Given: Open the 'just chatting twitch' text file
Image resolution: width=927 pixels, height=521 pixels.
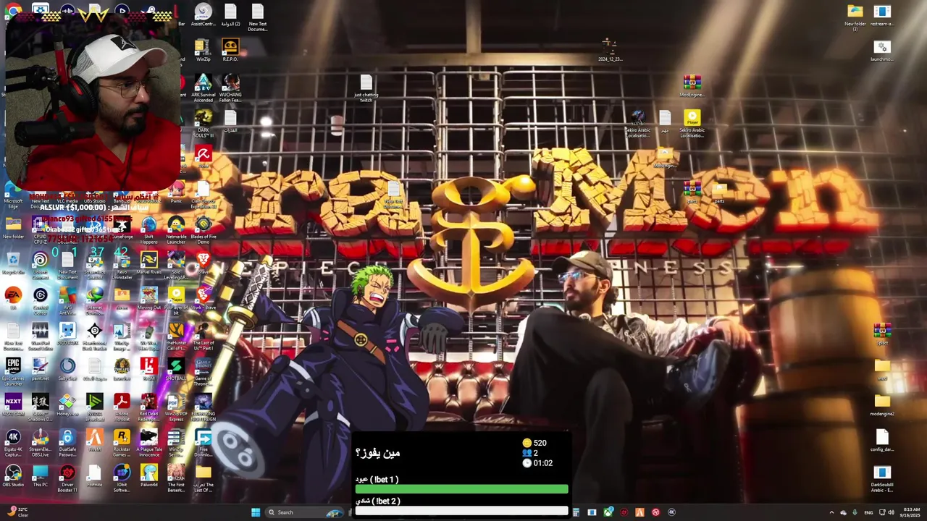Looking at the screenshot, I should tap(366, 88).
